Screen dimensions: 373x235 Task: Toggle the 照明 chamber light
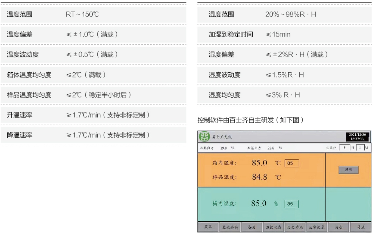tap(348, 170)
